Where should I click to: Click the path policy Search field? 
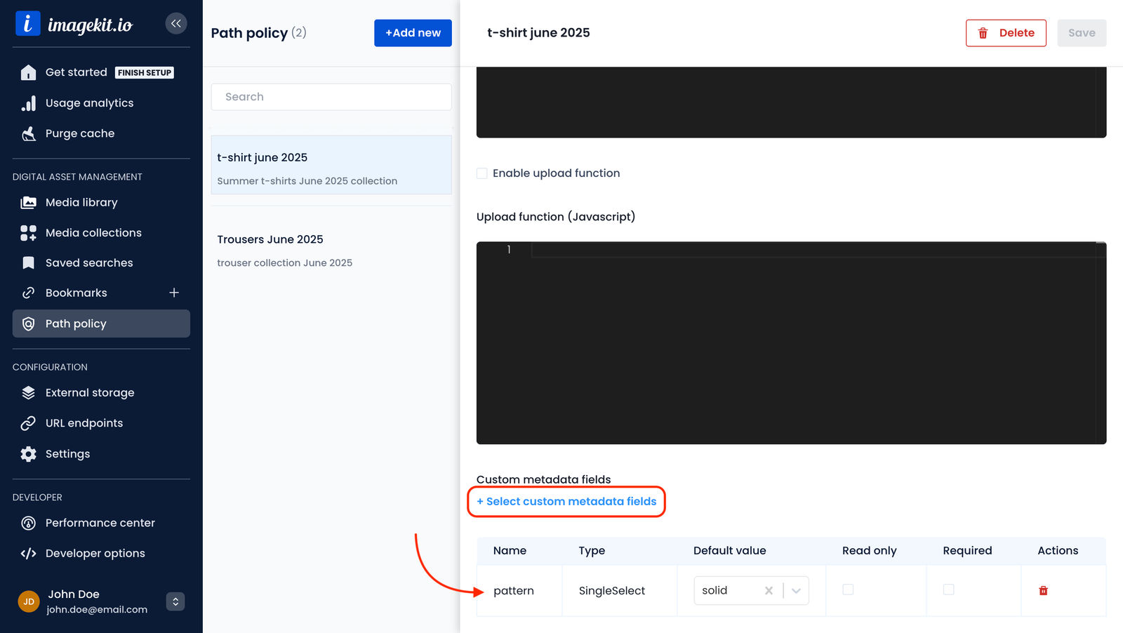pyautogui.click(x=331, y=97)
